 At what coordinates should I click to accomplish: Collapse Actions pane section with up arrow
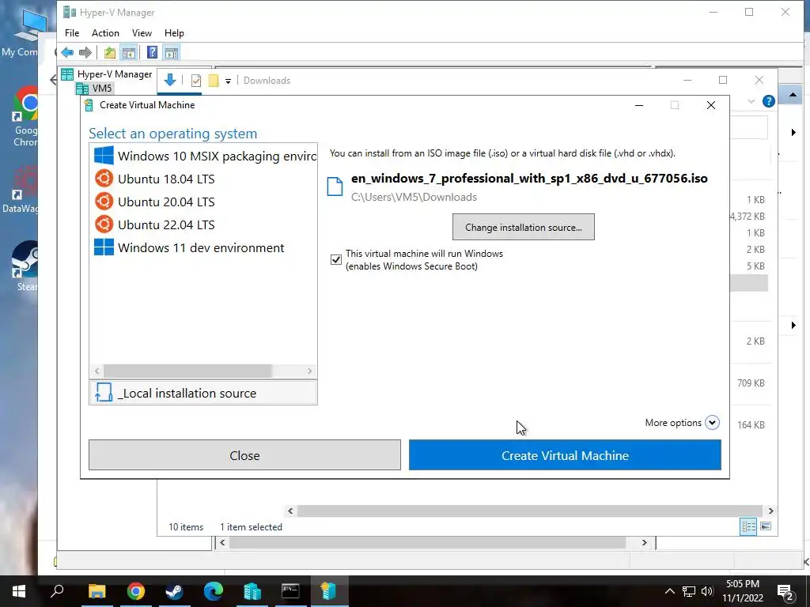click(x=793, y=96)
